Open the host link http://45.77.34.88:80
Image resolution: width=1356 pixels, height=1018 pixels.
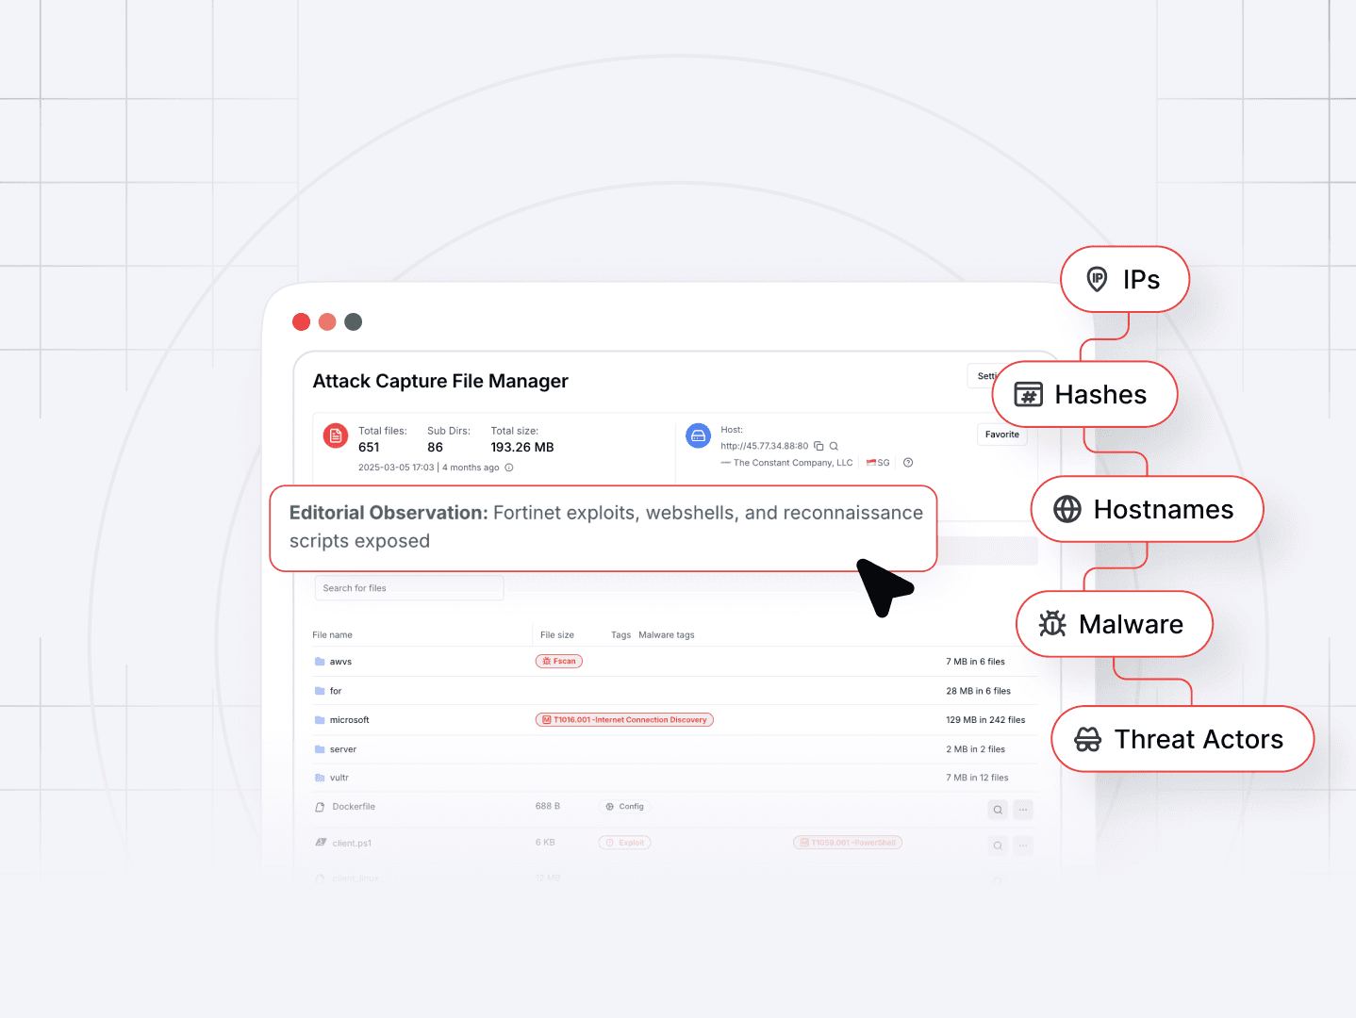[x=765, y=446]
